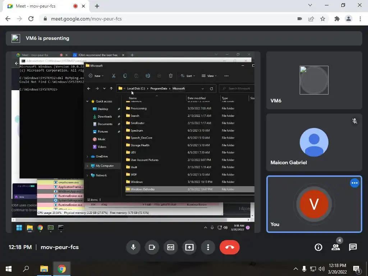Click the Name column header

pyautogui.click(x=133, y=98)
